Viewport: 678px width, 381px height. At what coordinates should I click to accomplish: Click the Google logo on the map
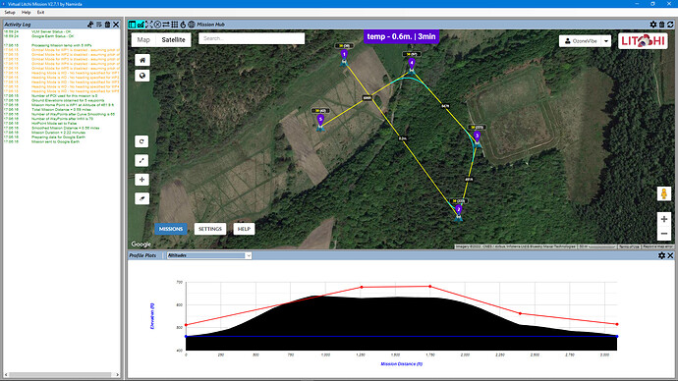click(141, 245)
